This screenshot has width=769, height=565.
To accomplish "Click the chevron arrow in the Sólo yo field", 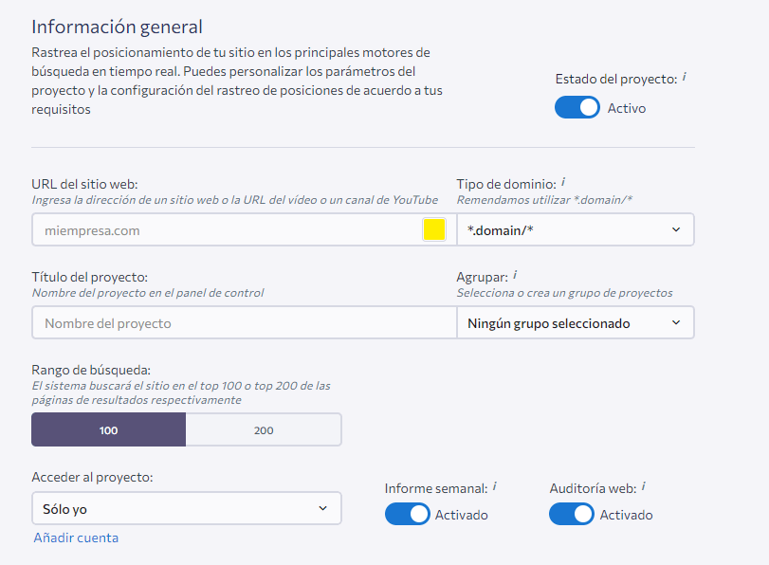I will pyautogui.click(x=322, y=509).
